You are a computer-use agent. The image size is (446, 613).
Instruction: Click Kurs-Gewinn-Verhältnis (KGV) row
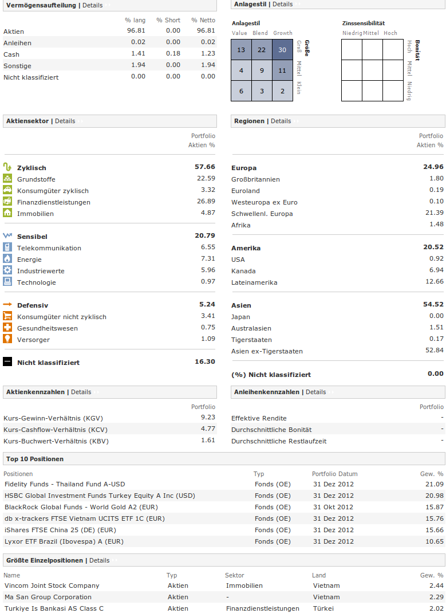coord(110,418)
